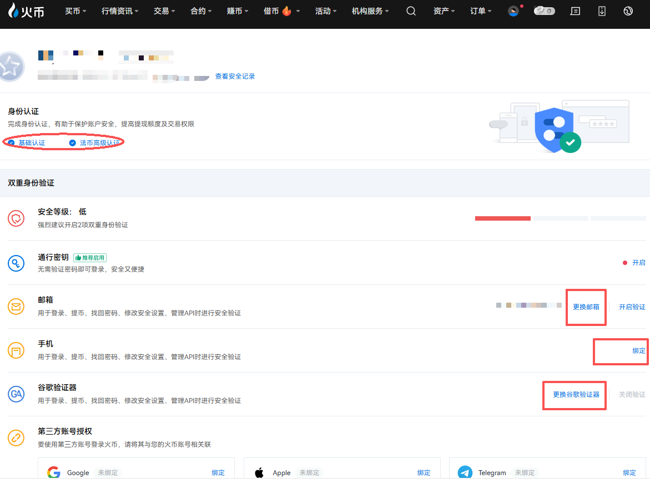Click 更换邮箱 to change email
650x479 pixels.
click(x=586, y=307)
